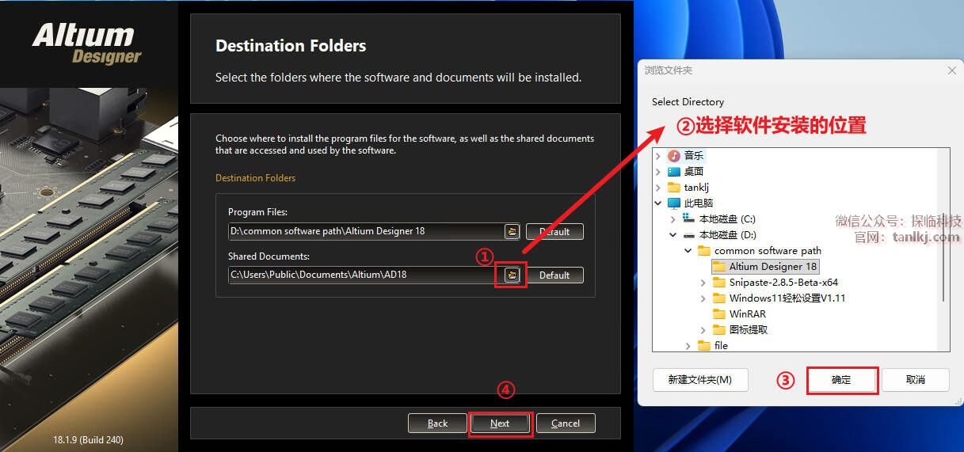Image resolution: width=964 pixels, height=452 pixels.
Task: Click the file folder icon
Action: point(704,346)
